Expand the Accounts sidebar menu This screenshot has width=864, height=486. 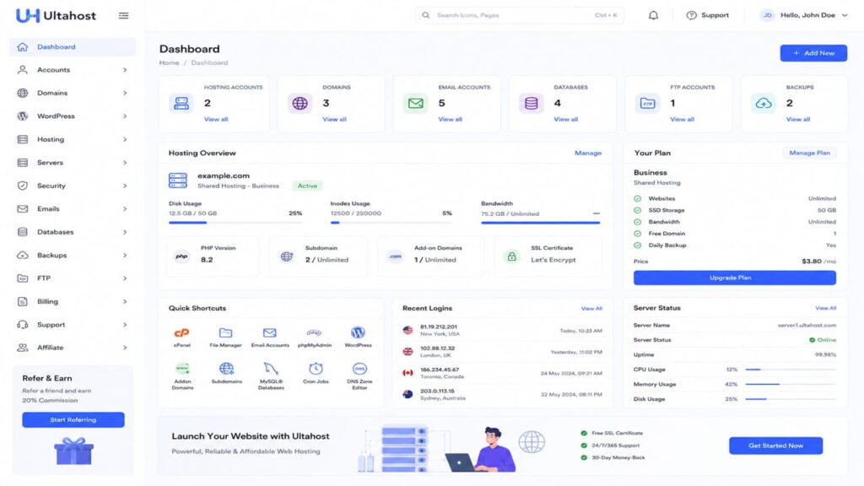coord(73,70)
